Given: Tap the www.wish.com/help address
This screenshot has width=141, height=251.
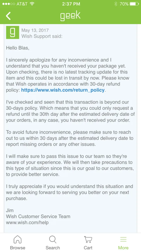Looking at the screenshot, I should coord(27,222).
